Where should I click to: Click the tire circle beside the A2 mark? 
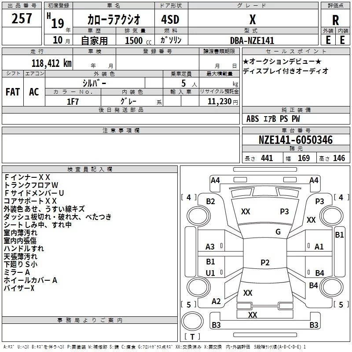point(198,287)
